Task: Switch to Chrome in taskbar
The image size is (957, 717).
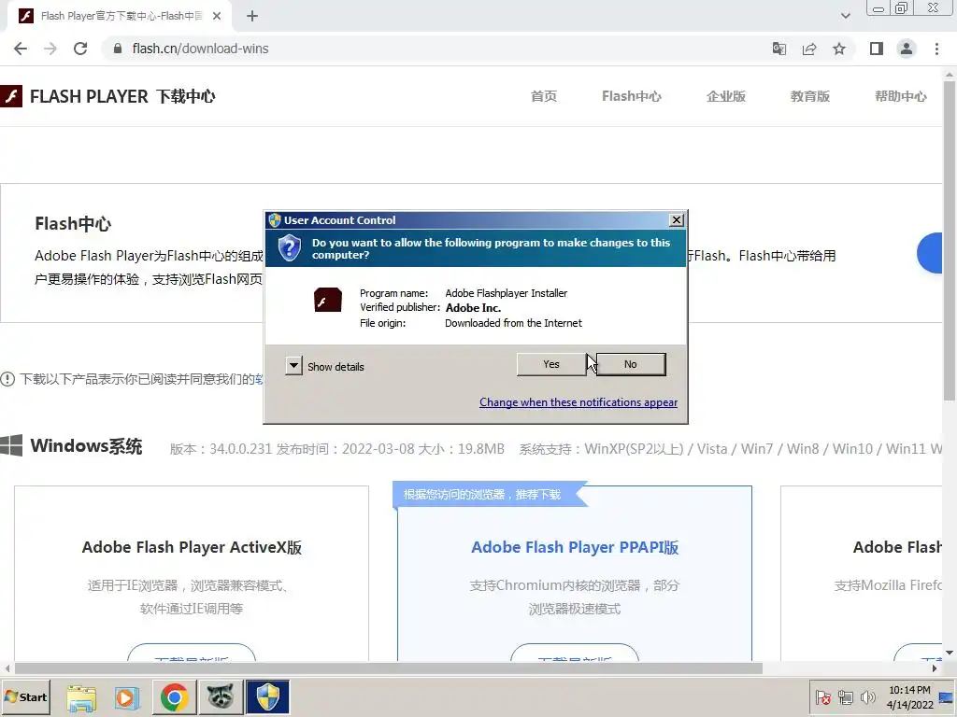Action: tap(174, 696)
